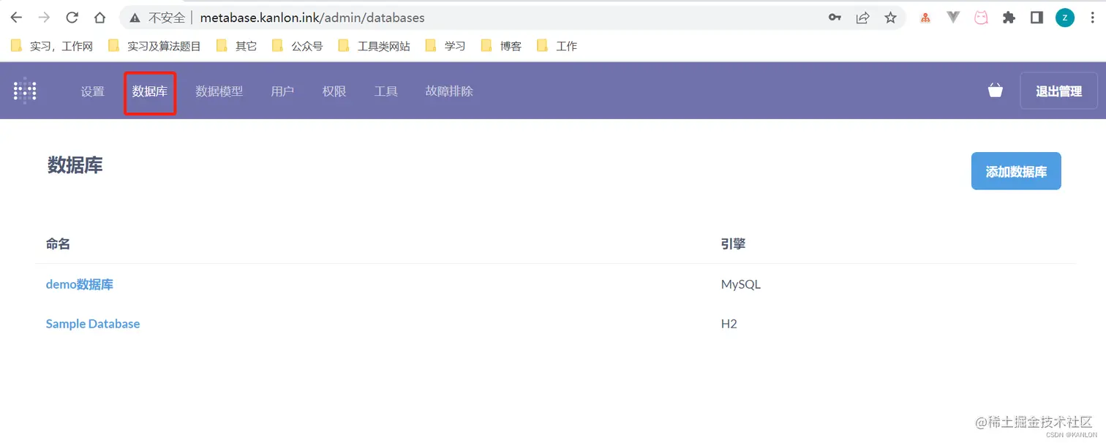The width and height of the screenshot is (1106, 443).
Task: Select the 数据库 admin tab
Action: (150, 91)
